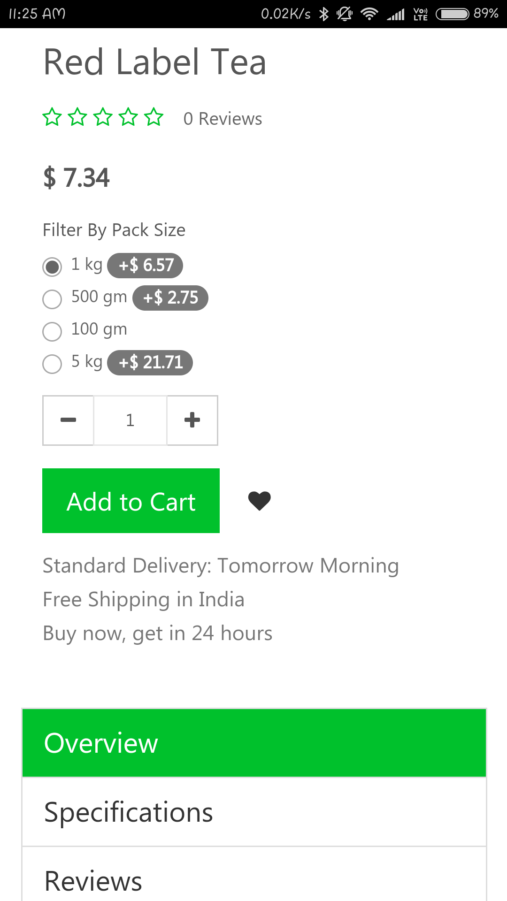
Task: Select the 1 kg pack size
Action: (x=52, y=267)
